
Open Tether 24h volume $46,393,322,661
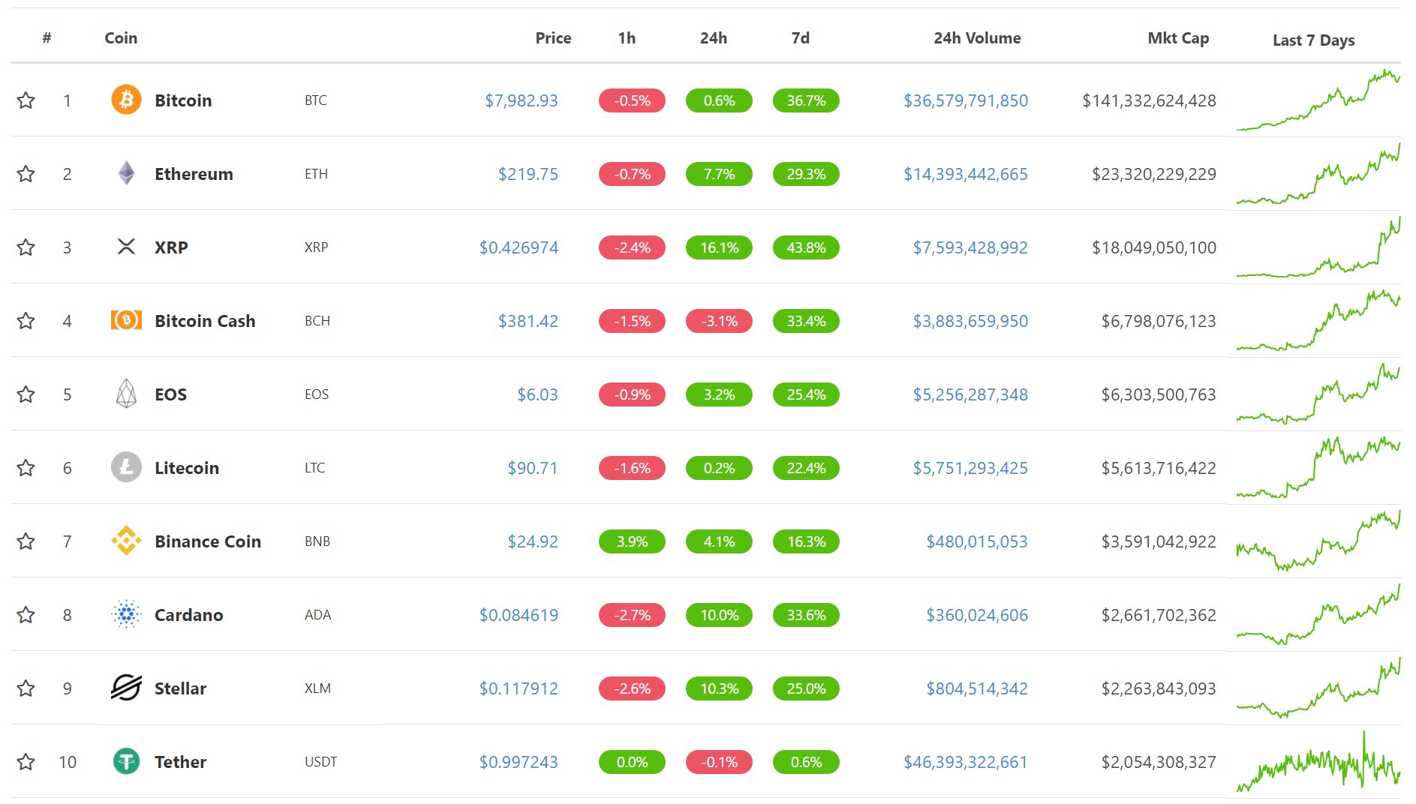click(966, 761)
